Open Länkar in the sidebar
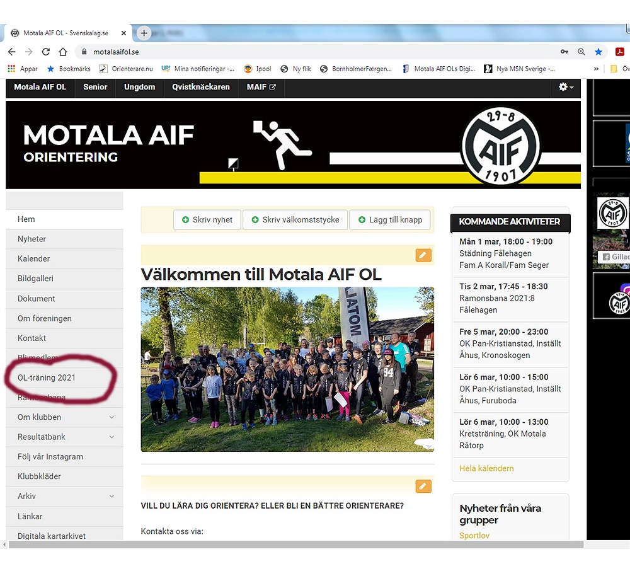Viewport: 630px width, 588px height. (x=64, y=516)
